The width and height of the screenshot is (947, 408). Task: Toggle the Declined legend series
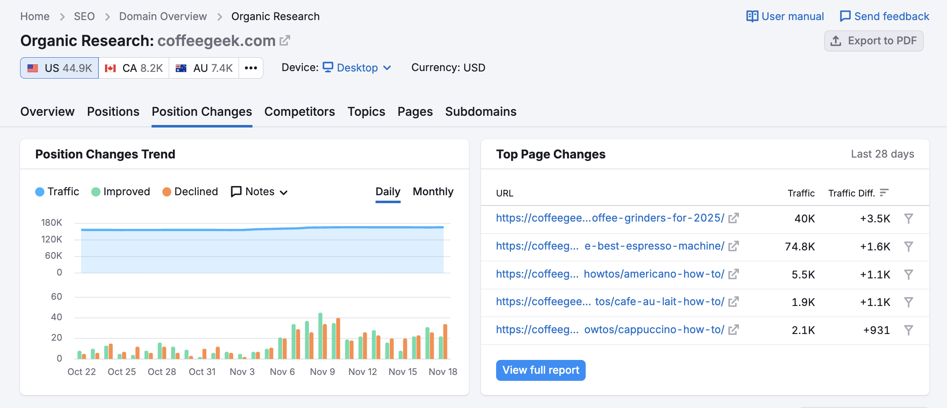coord(190,192)
